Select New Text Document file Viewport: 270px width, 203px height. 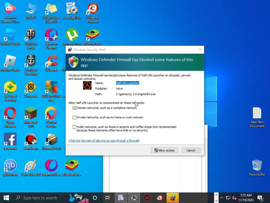coord(257,117)
